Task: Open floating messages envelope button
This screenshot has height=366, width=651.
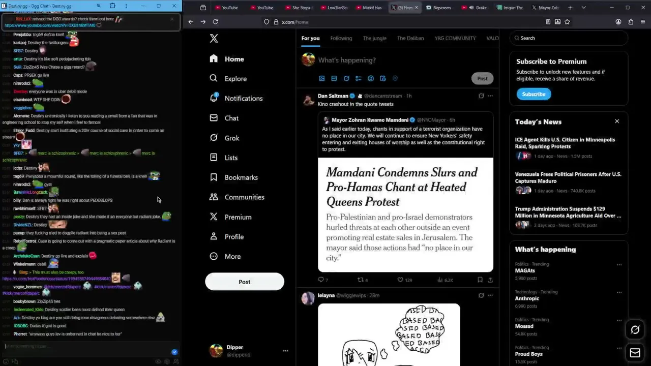Action: tap(635, 353)
